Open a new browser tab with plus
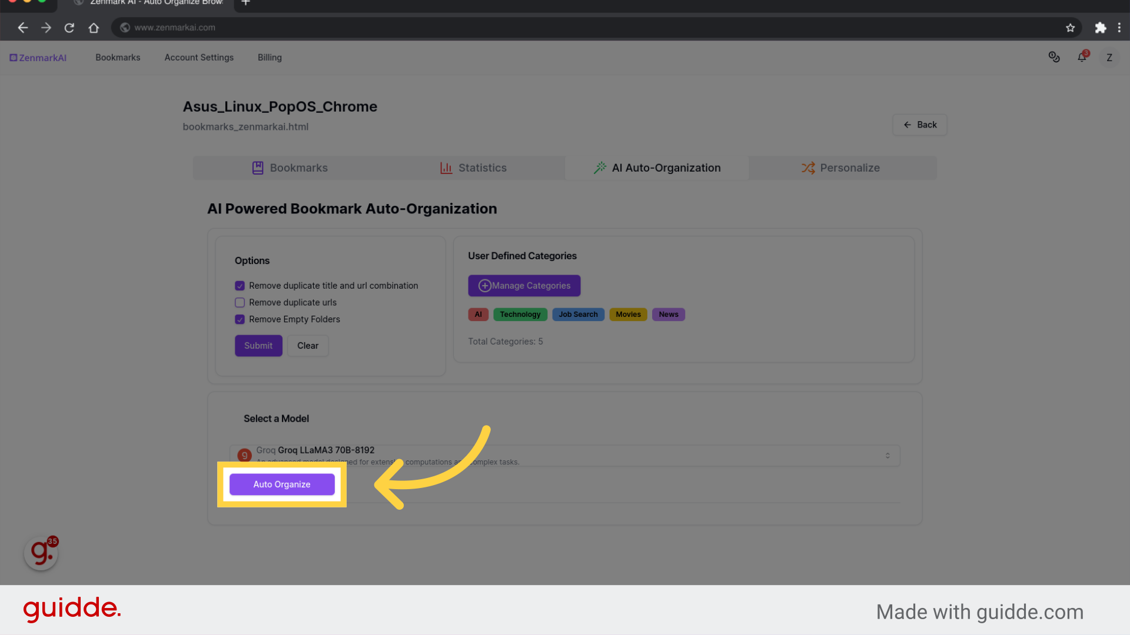 click(246, 3)
